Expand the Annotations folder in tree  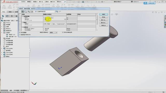2,27
